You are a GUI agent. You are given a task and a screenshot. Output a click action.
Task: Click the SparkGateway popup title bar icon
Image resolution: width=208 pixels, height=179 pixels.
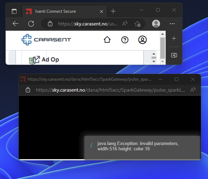(23, 79)
